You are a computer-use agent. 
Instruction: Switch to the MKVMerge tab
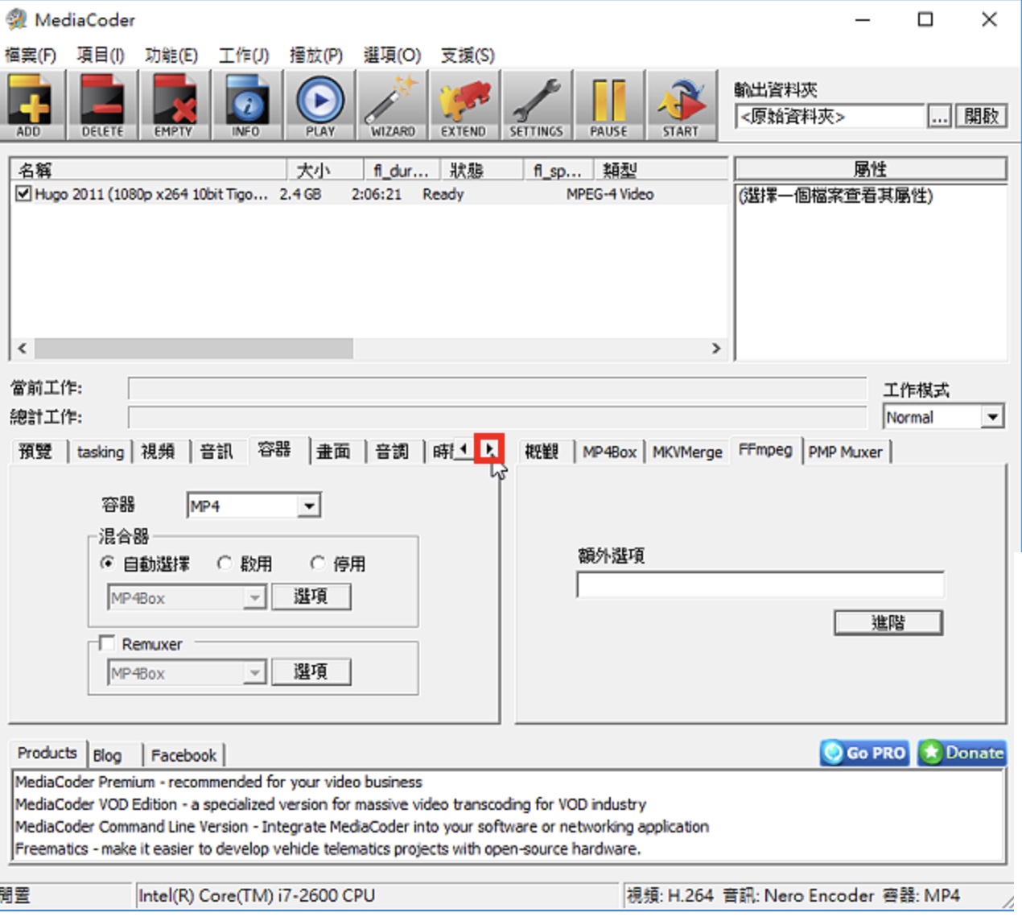[687, 452]
